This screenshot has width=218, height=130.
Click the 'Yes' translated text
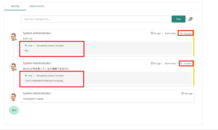click(26, 51)
